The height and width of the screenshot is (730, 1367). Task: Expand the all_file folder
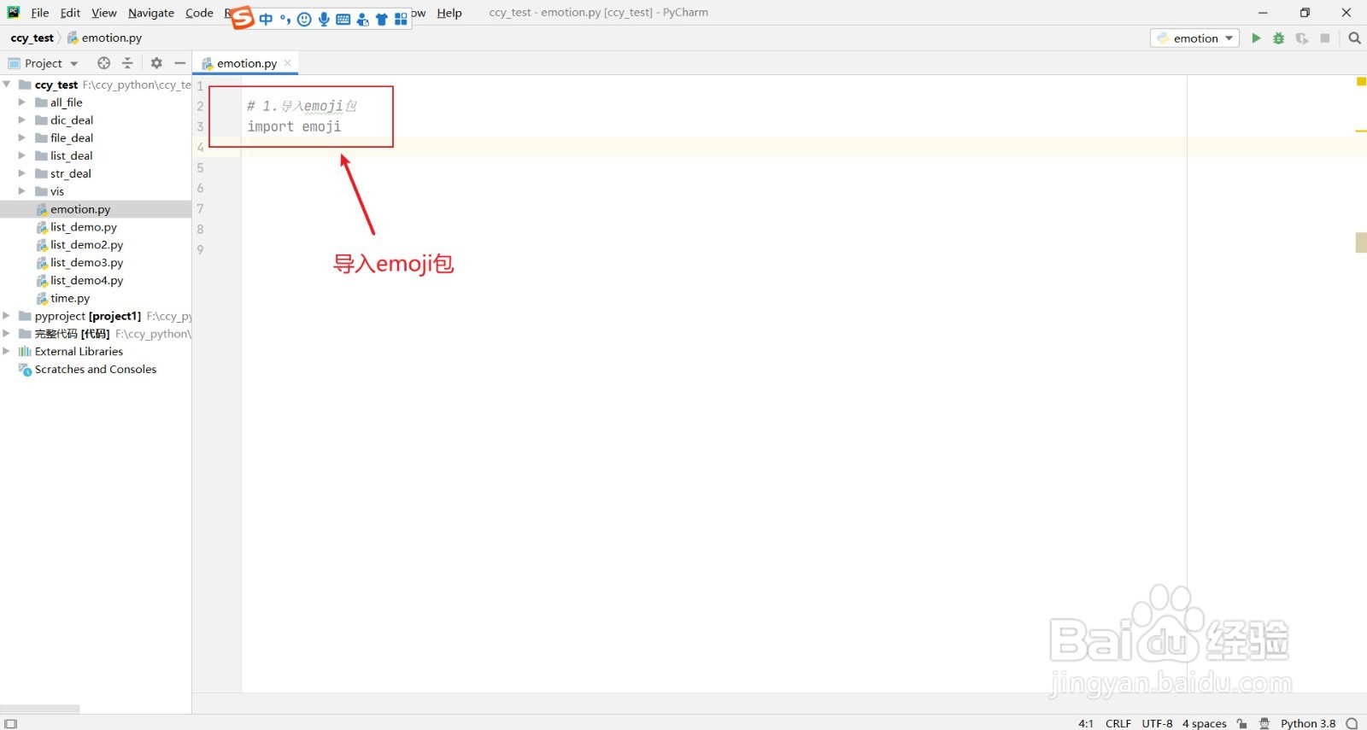tap(22, 102)
